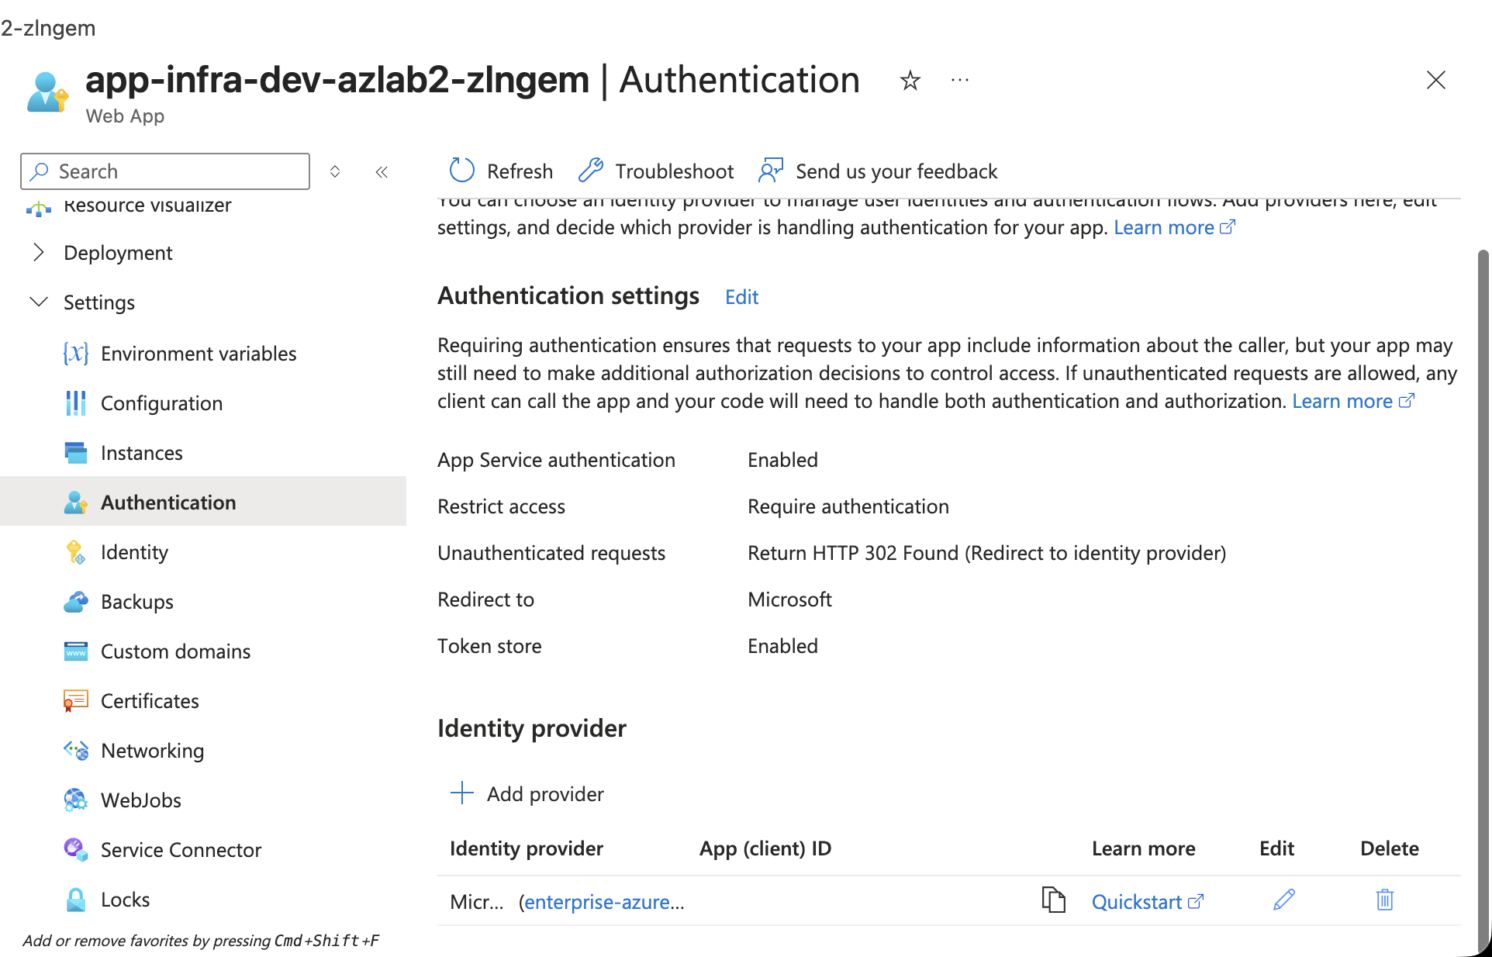1492x957 pixels.
Task: Click the Troubleshoot wrench icon
Action: tap(591, 171)
